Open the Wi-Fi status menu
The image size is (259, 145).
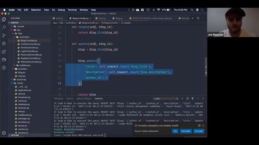click(159, 10)
